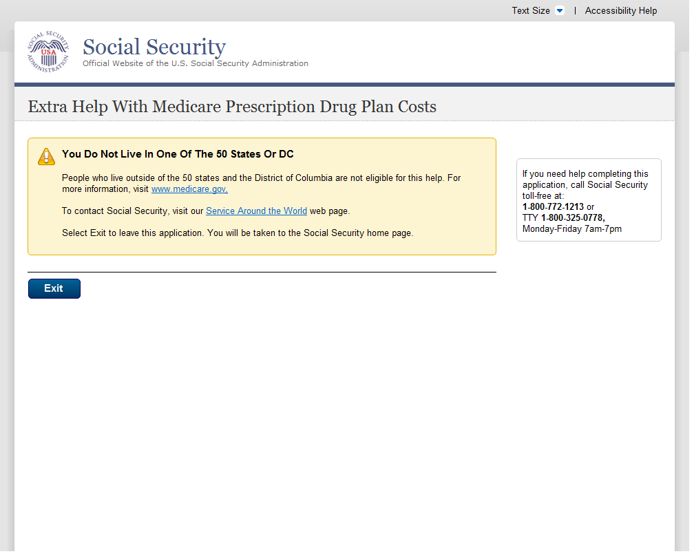The width and height of the screenshot is (694, 556).
Task: Expand the Text Size dropdown arrow
Action: point(559,11)
